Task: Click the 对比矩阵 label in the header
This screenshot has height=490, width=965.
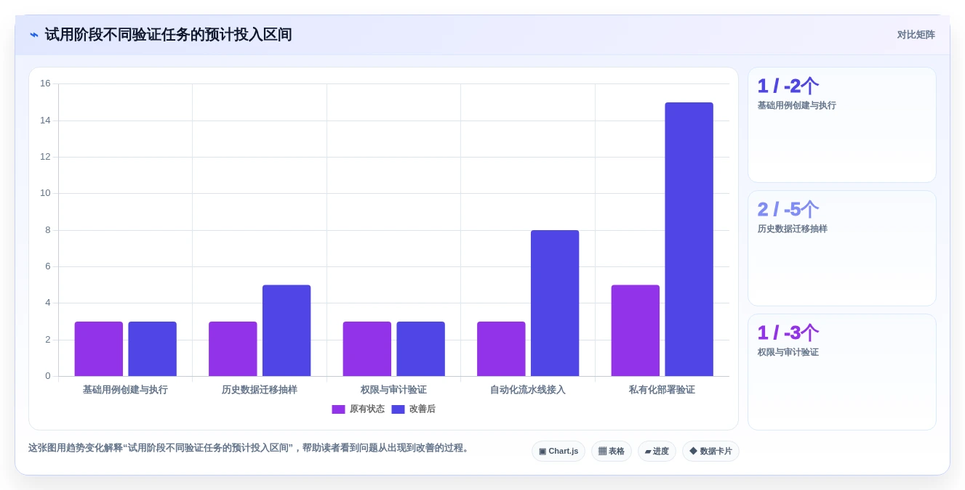Action: pyautogui.click(x=916, y=35)
